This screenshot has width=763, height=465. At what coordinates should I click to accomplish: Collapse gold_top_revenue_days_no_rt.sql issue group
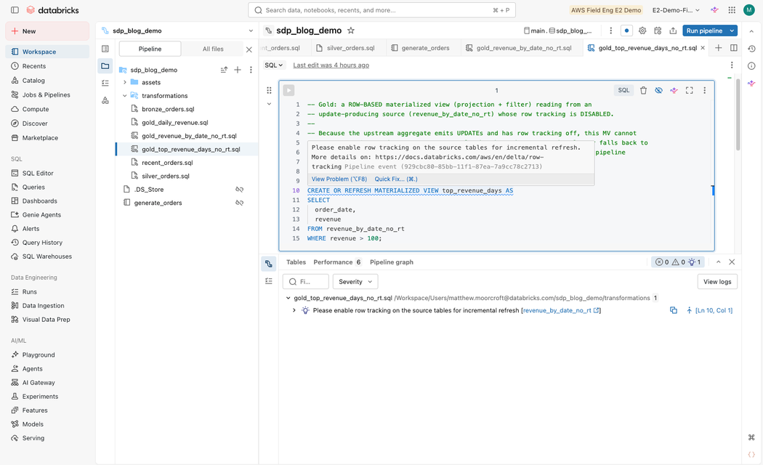coord(288,298)
